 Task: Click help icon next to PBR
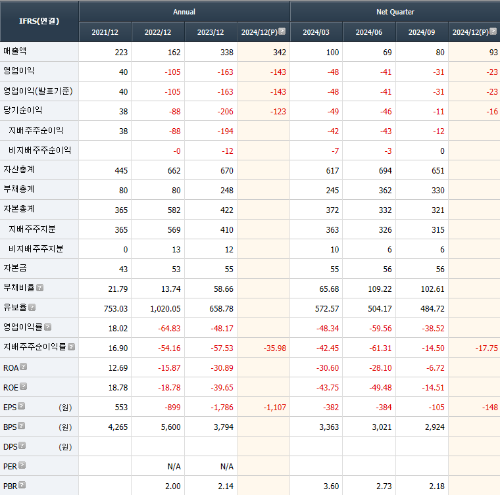22,485
